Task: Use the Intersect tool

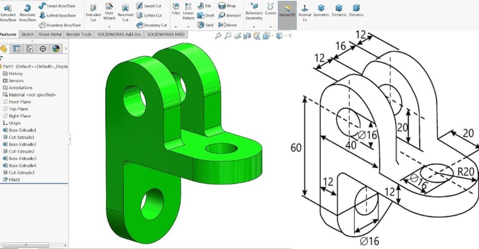Action: 230,15
